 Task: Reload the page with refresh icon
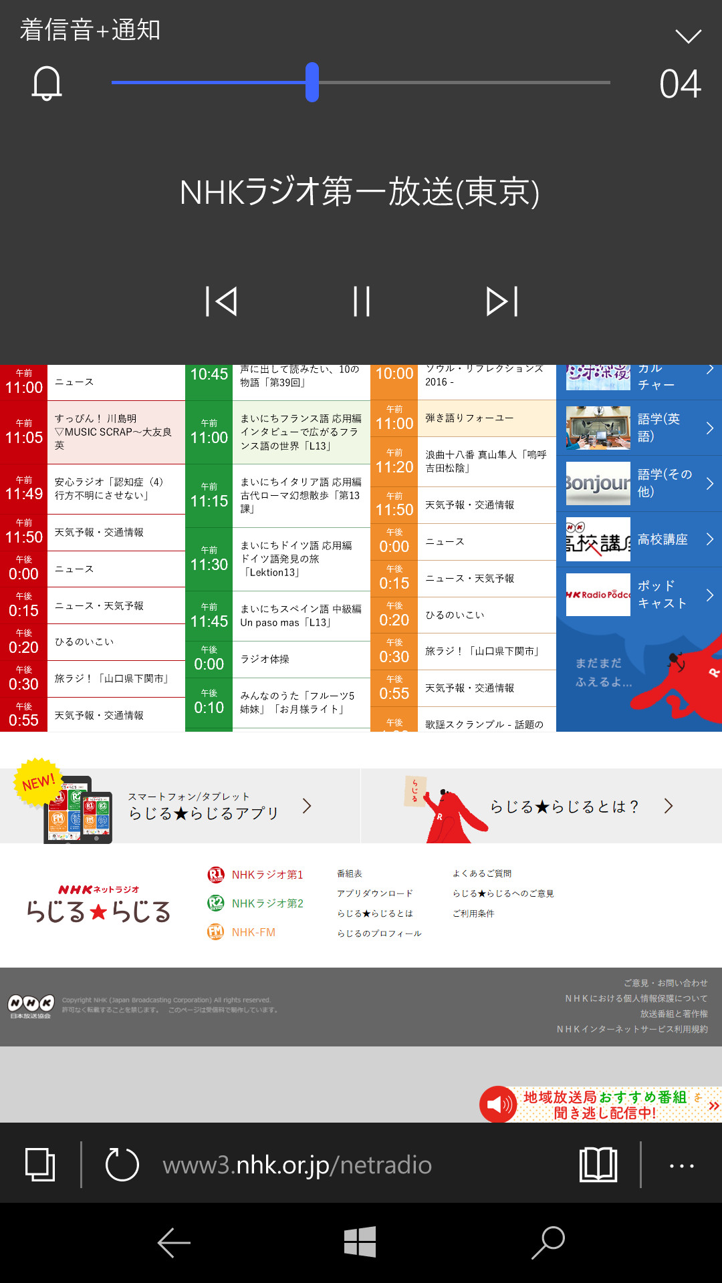tap(122, 1165)
